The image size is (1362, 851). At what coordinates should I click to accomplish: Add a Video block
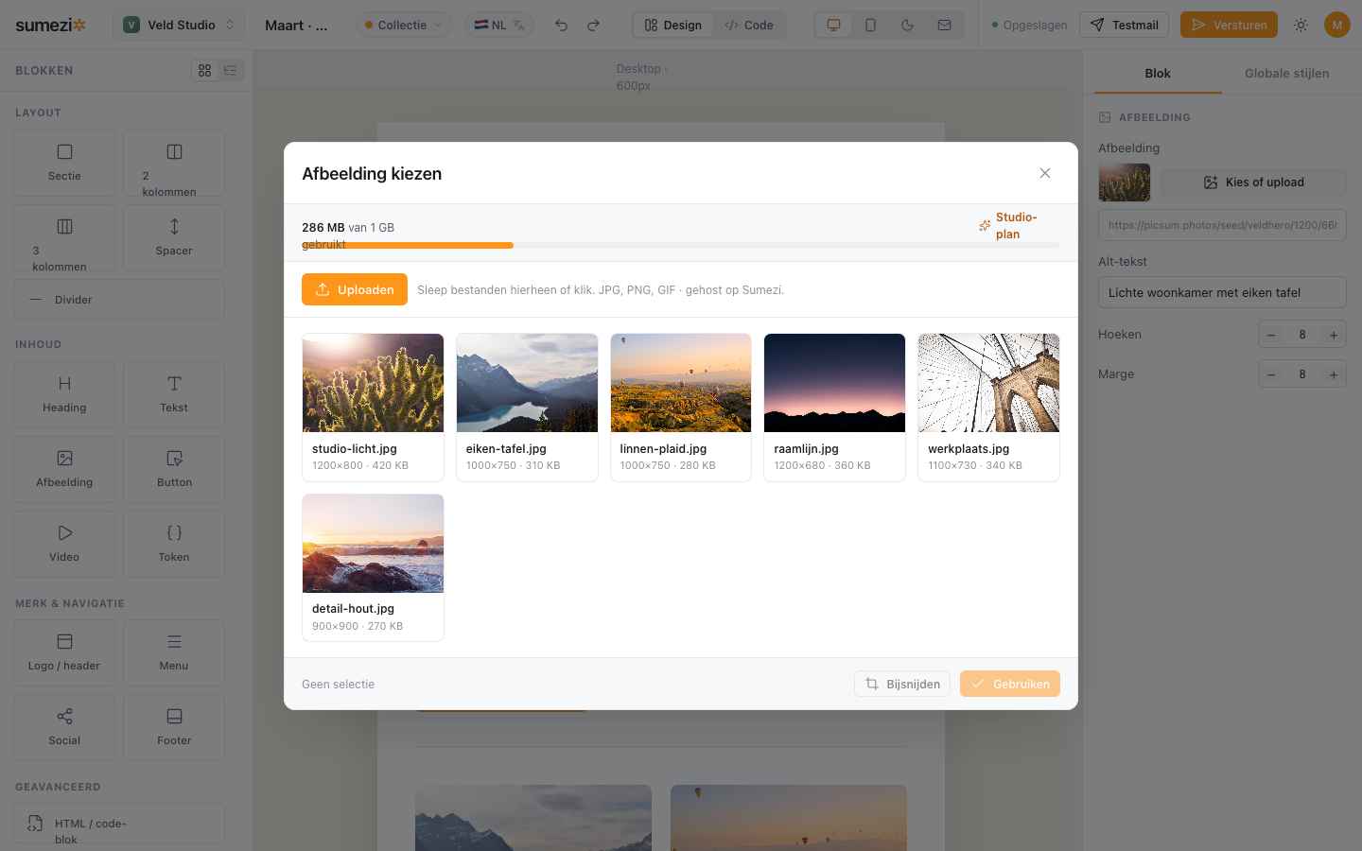(x=64, y=544)
